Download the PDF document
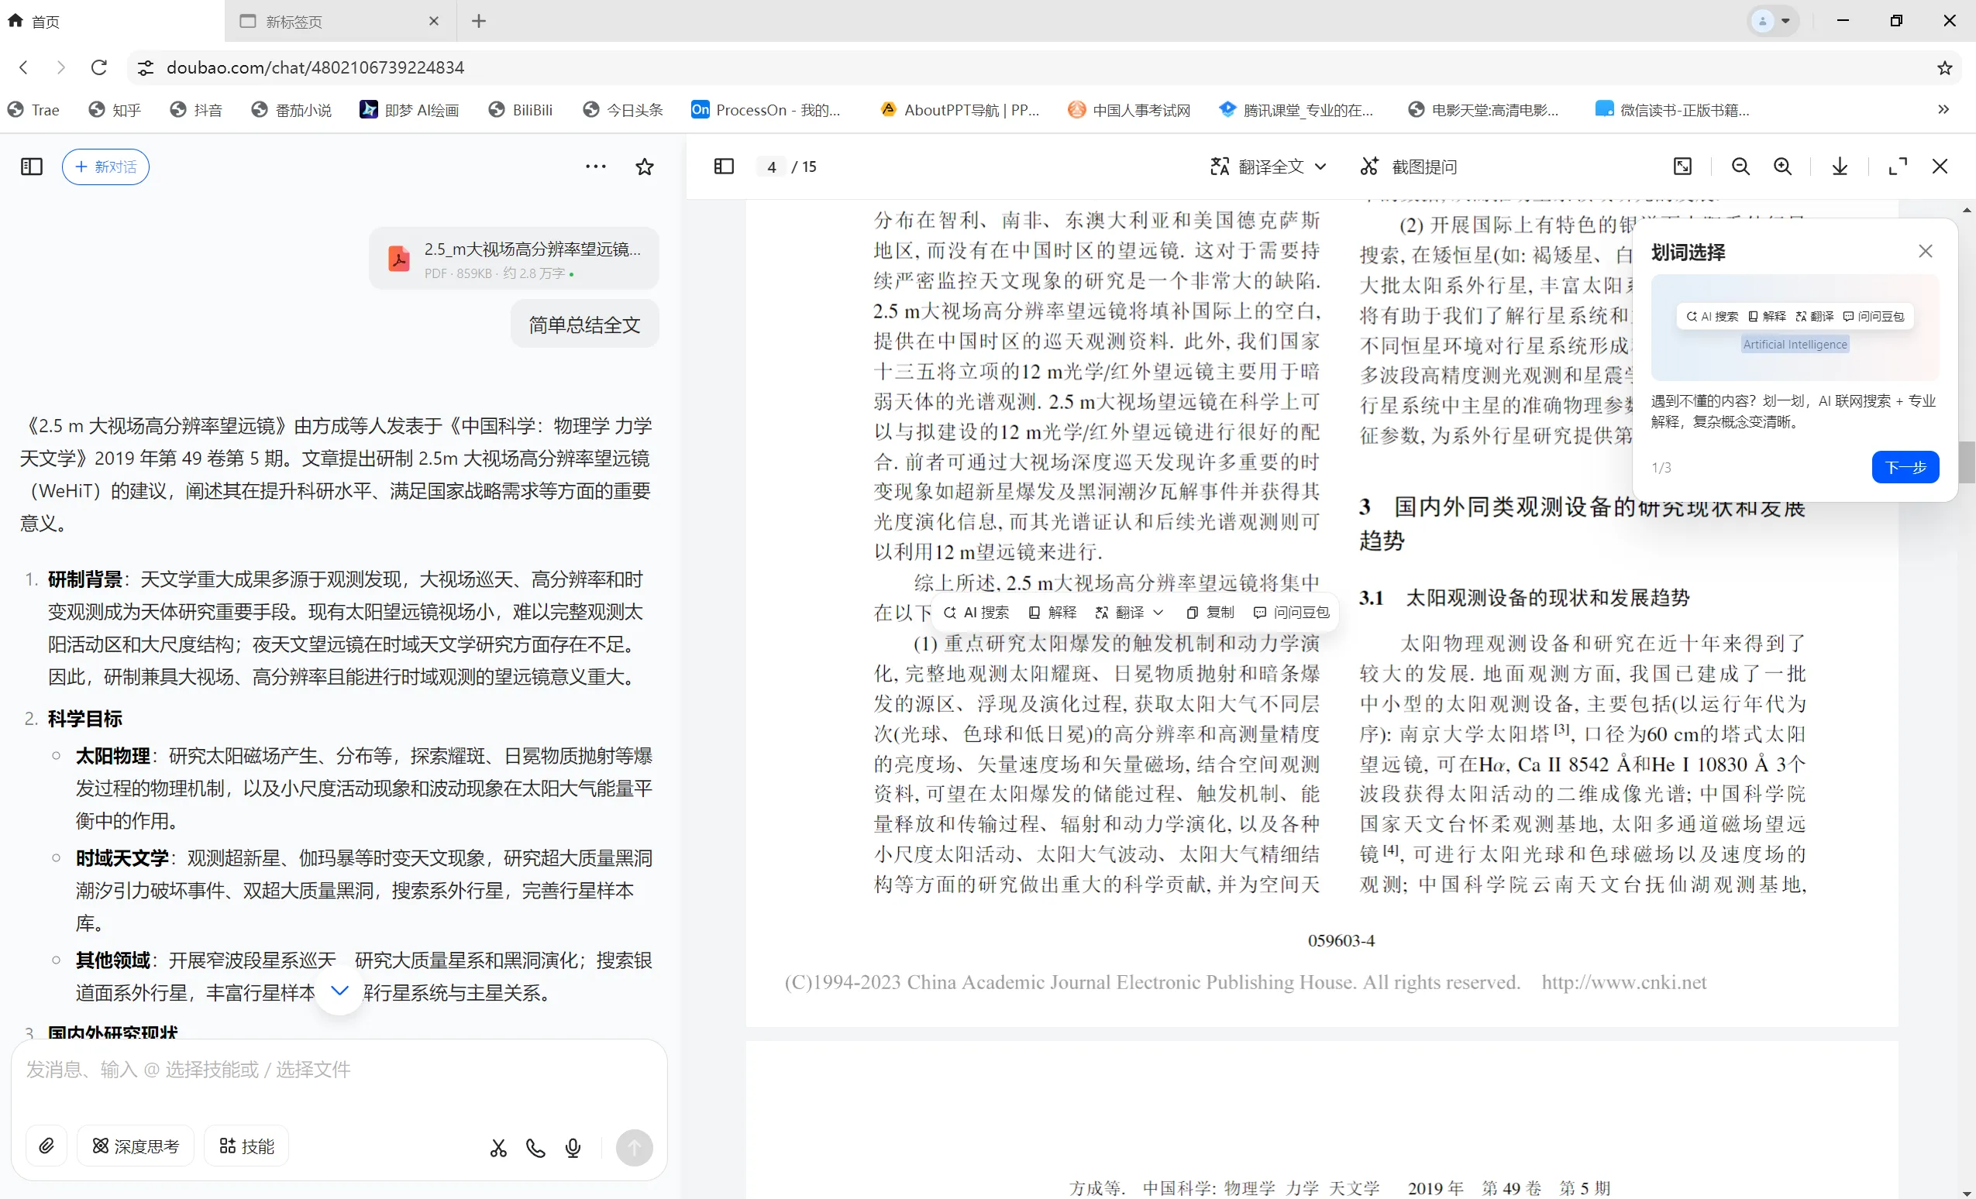1976x1199 pixels. click(1839, 166)
